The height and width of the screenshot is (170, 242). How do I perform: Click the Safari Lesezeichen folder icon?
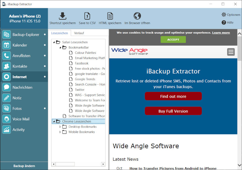58,42
